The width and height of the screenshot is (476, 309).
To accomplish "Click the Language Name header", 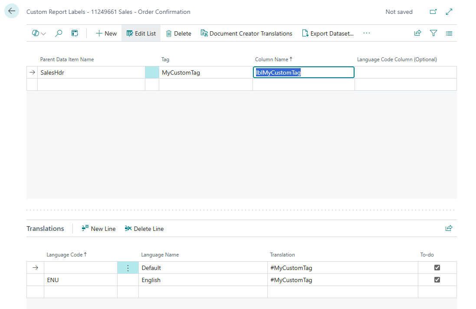I will click(x=160, y=255).
